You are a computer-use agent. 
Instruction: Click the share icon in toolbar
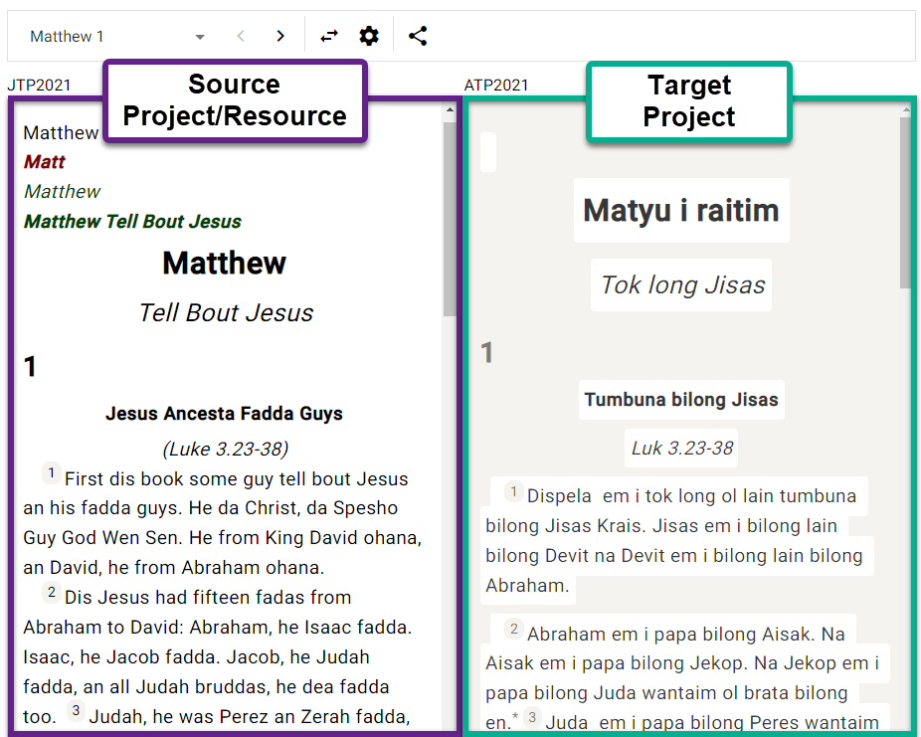(418, 37)
